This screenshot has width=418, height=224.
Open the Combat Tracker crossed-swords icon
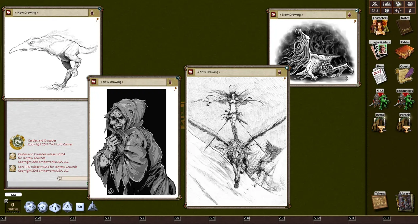[x=375, y=4]
